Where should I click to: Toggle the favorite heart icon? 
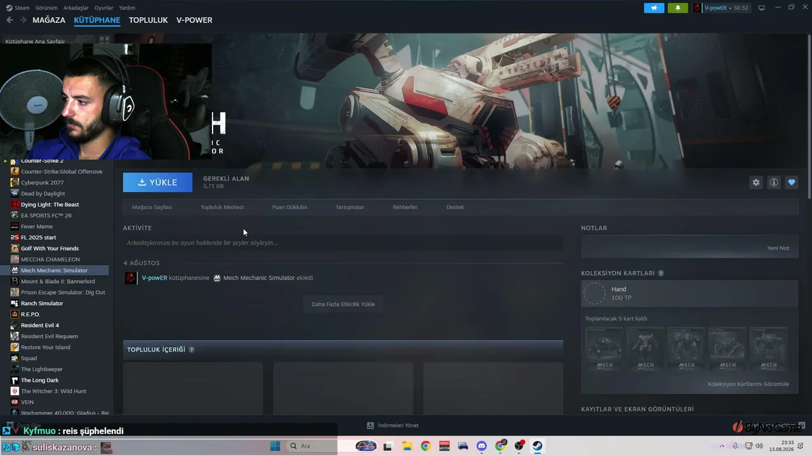click(x=791, y=182)
